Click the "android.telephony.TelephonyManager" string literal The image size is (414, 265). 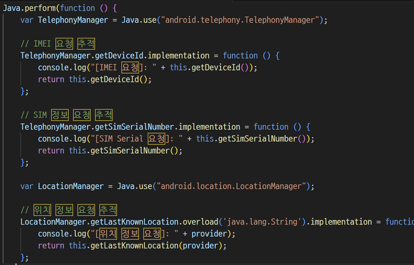pyautogui.click(x=241, y=20)
